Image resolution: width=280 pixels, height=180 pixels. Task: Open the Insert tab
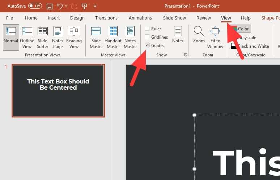pos(54,18)
